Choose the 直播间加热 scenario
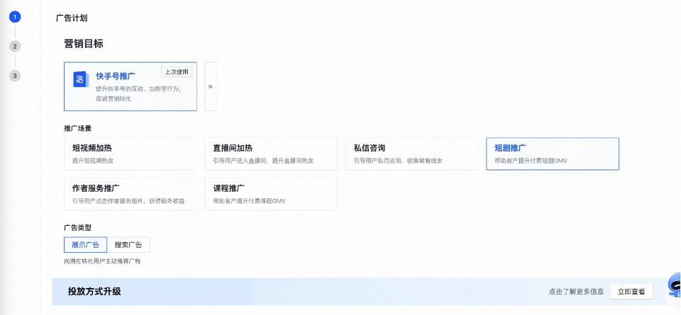Viewport: 681px width, 315px height. click(271, 154)
